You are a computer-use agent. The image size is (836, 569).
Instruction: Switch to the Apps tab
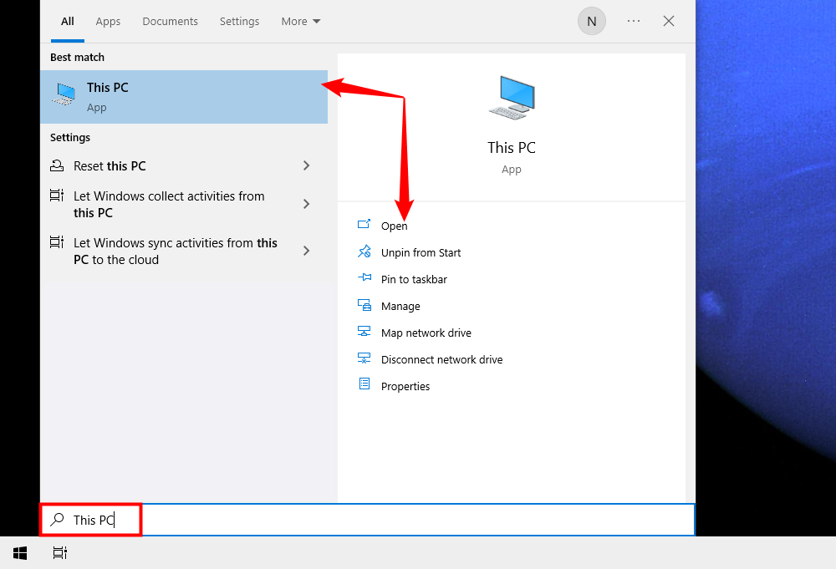108,21
